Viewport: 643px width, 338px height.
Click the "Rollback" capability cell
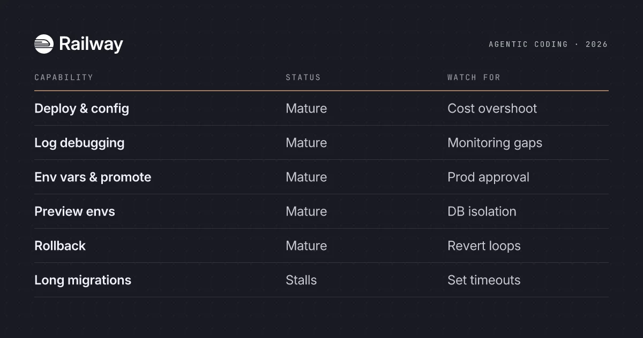(60, 246)
